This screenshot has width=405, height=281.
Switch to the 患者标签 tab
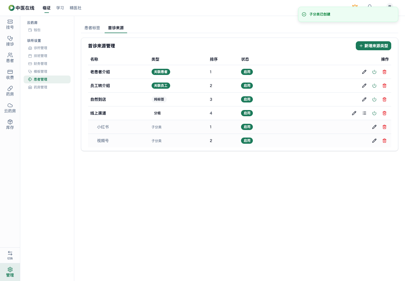92,28
